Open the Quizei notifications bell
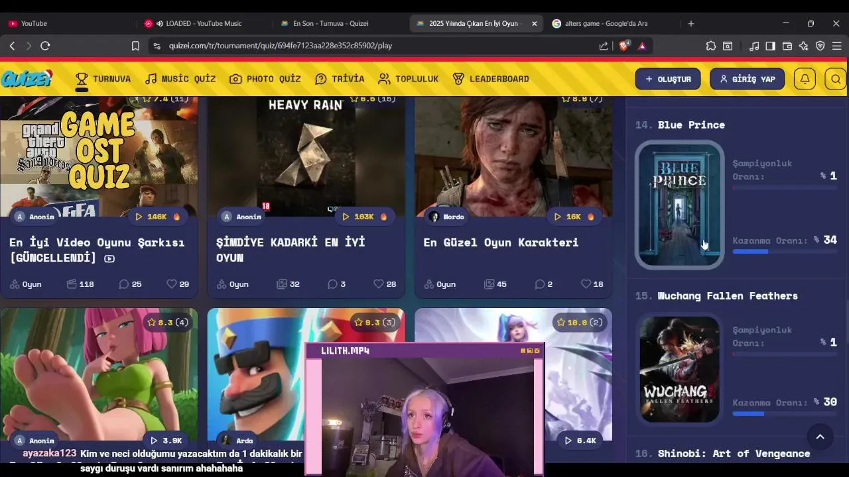 [x=805, y=79]
